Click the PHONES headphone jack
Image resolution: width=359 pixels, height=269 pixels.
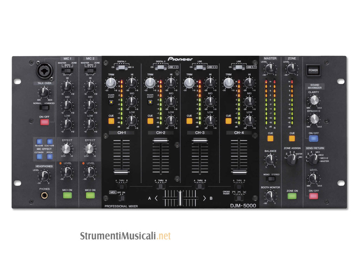[44, 195]
